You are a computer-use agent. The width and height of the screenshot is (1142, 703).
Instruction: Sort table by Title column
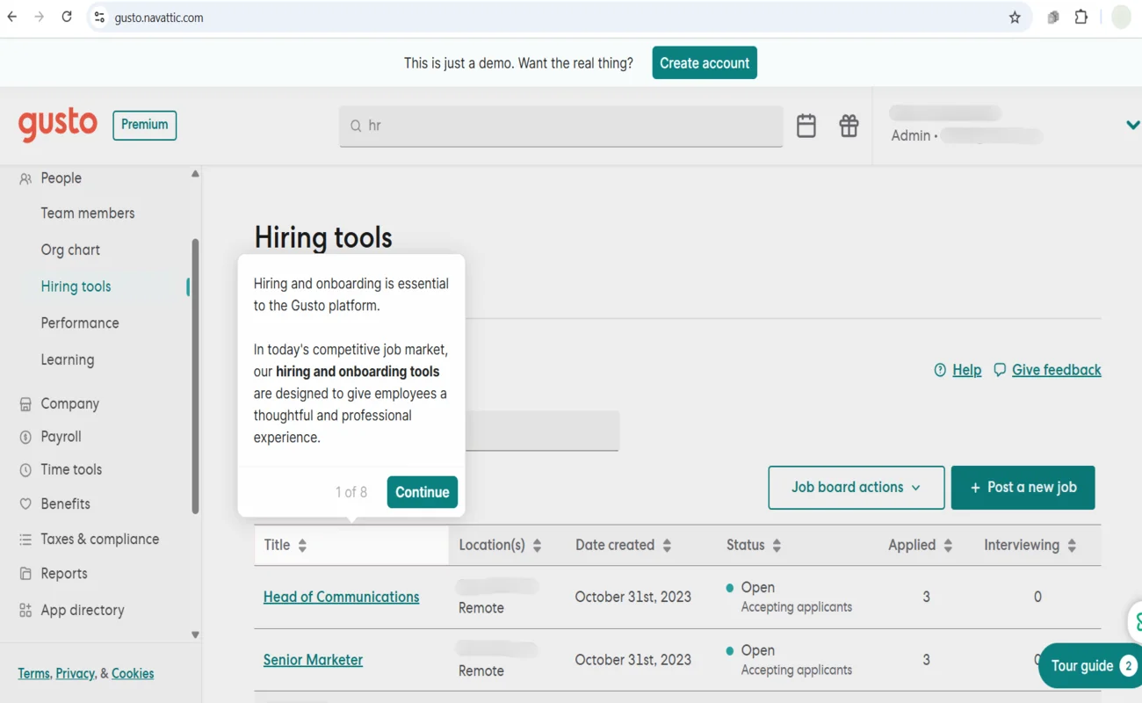(x=302, y=546)
